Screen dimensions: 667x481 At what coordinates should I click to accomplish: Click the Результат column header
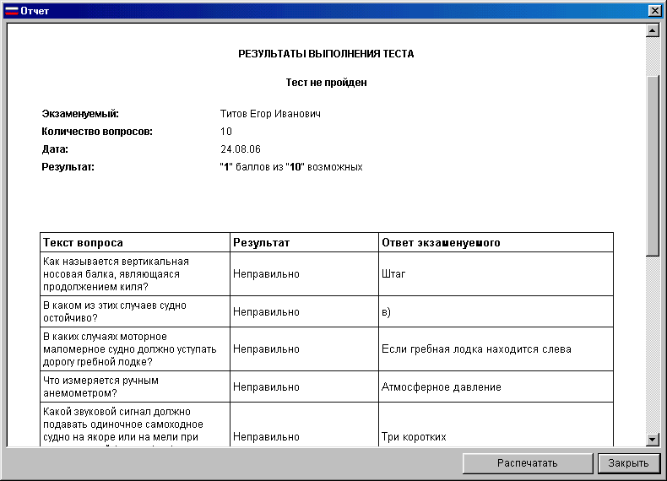[x=261, y=243]
